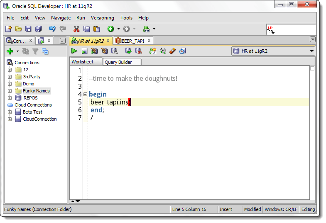The image size is (326, 223).
Task: Click the green Back navigation icon
Action: pos(110,29)
